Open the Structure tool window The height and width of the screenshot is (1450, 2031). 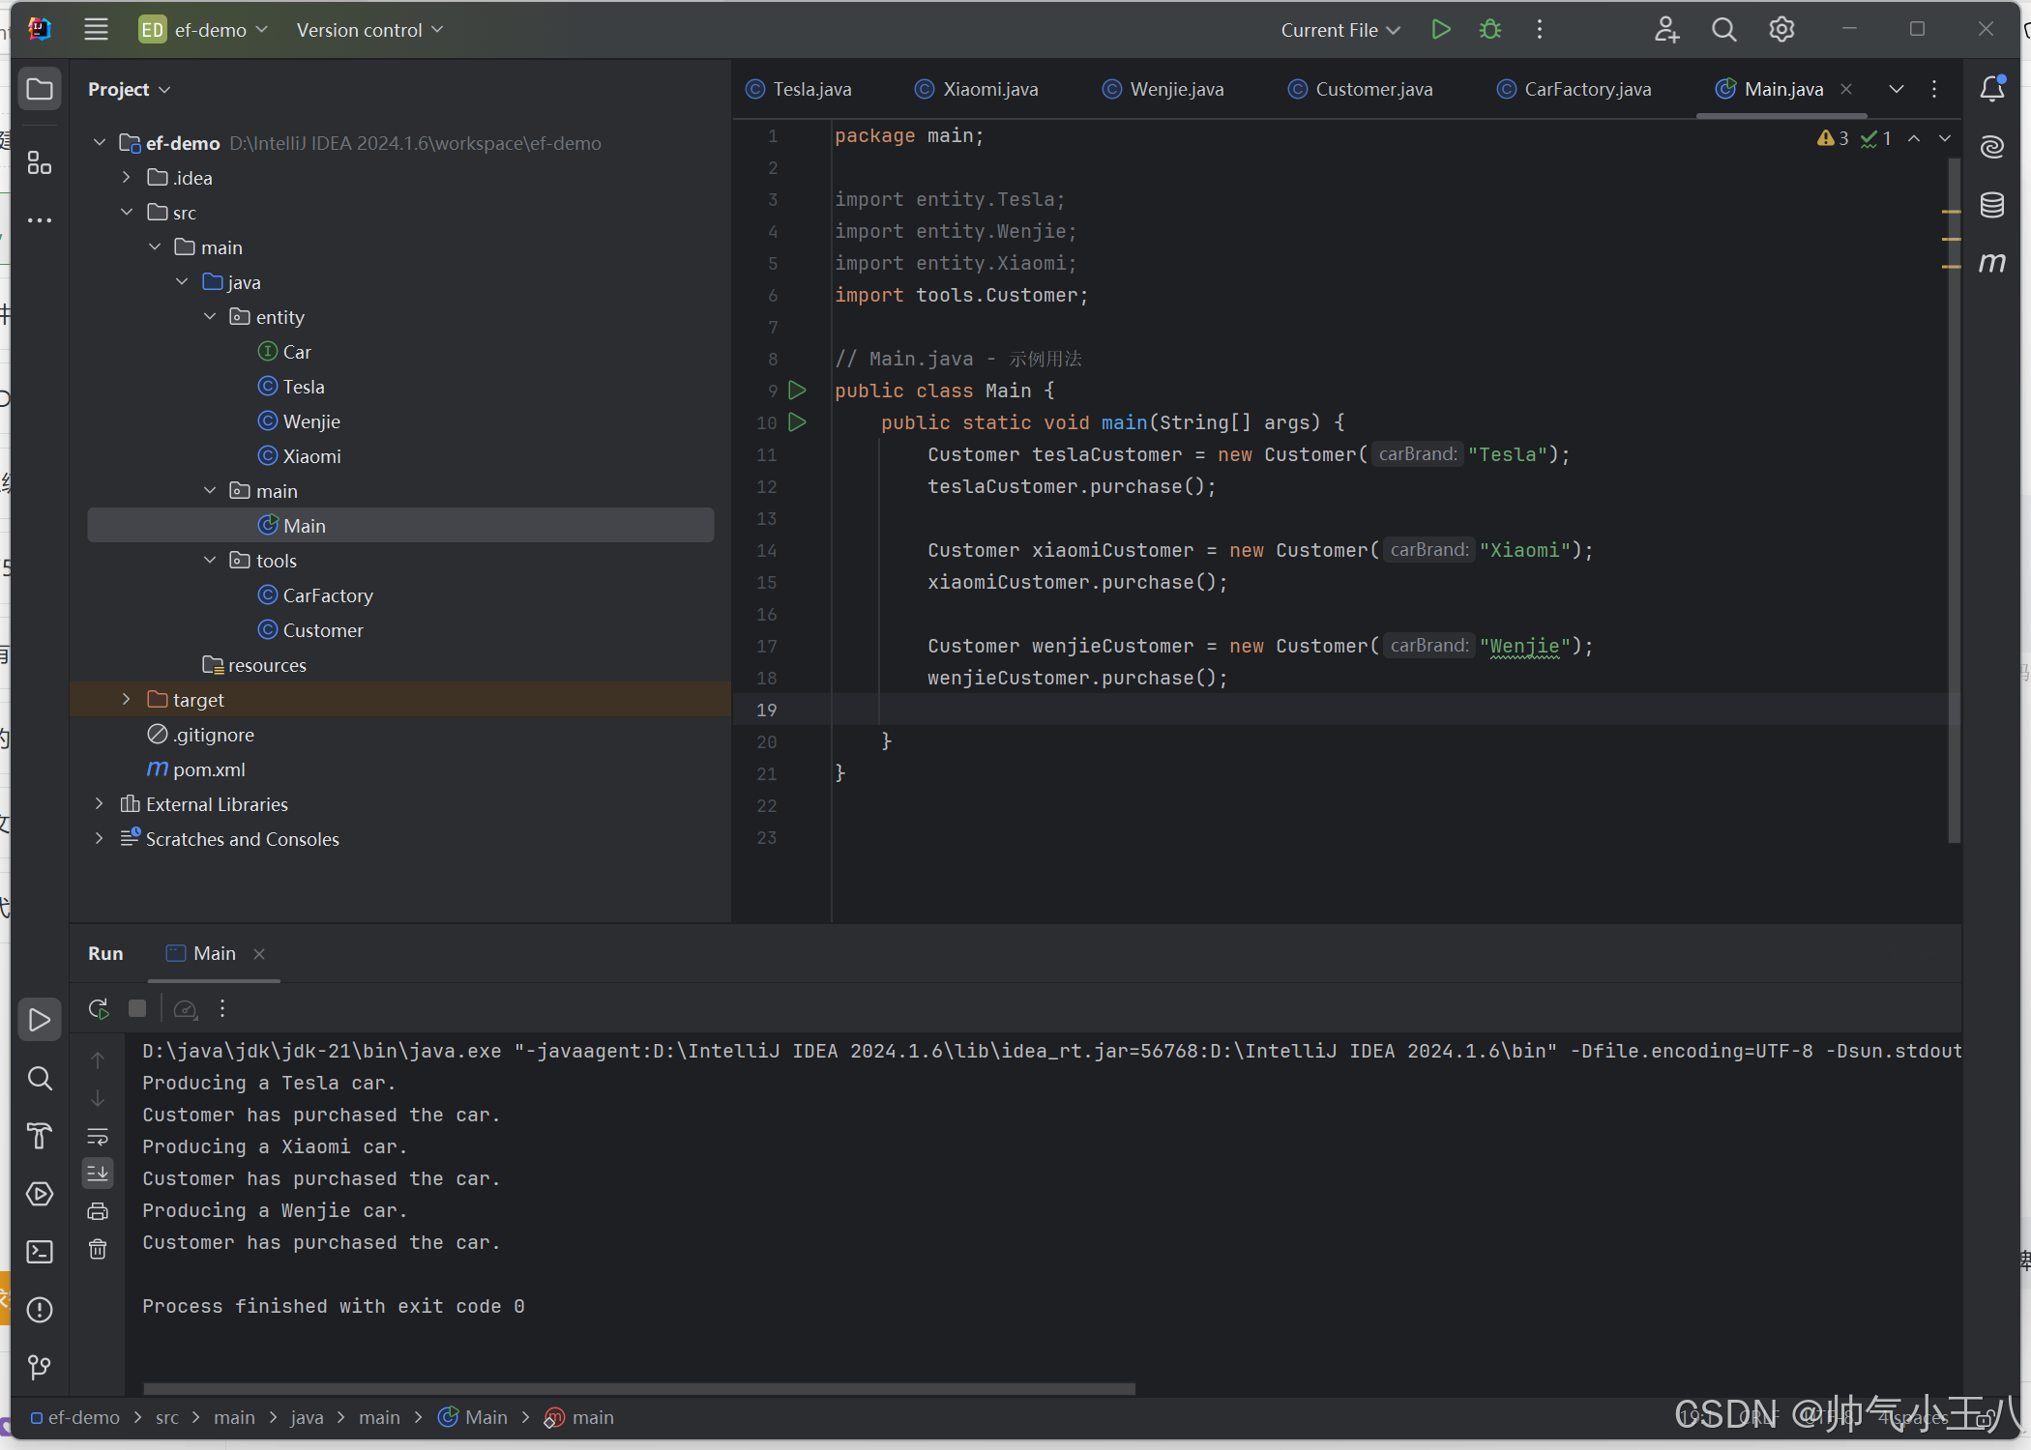40,162
